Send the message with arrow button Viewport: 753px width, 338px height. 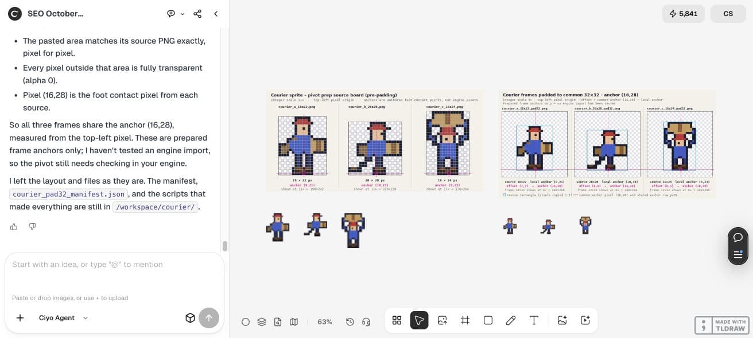click(209, 318)
